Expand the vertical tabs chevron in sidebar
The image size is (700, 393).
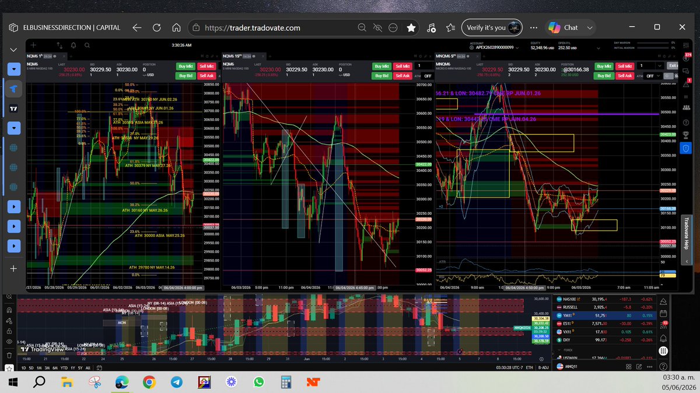tap(13, 50)
